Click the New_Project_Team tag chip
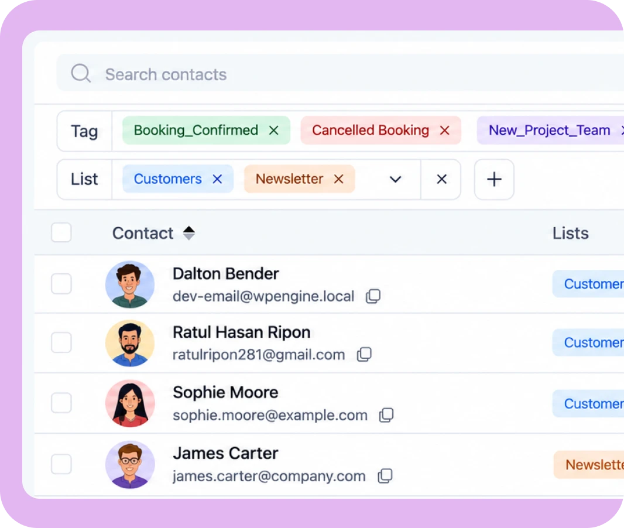This screenshot has width=624, height=528. [549, 130]
